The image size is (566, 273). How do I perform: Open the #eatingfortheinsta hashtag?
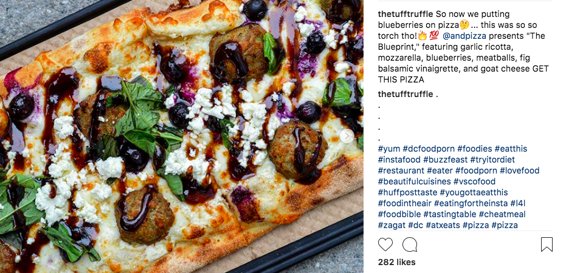pyautogui.click(x=471, y=203)
